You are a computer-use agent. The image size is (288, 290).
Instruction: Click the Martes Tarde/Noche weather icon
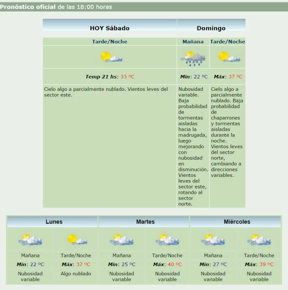coord(167,240)
